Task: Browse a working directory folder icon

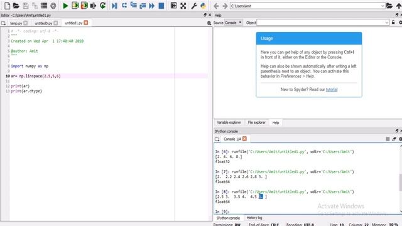Action: 389,6
